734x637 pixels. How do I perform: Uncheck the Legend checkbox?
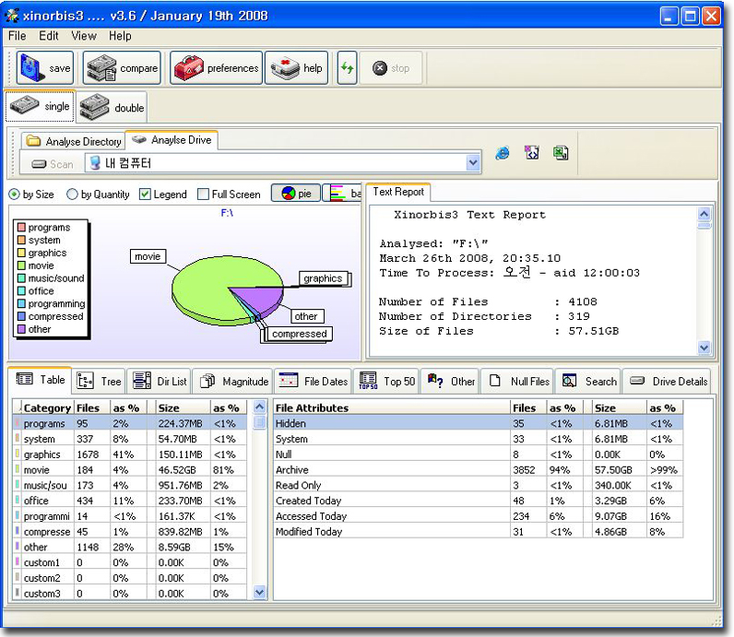[145, 194]
